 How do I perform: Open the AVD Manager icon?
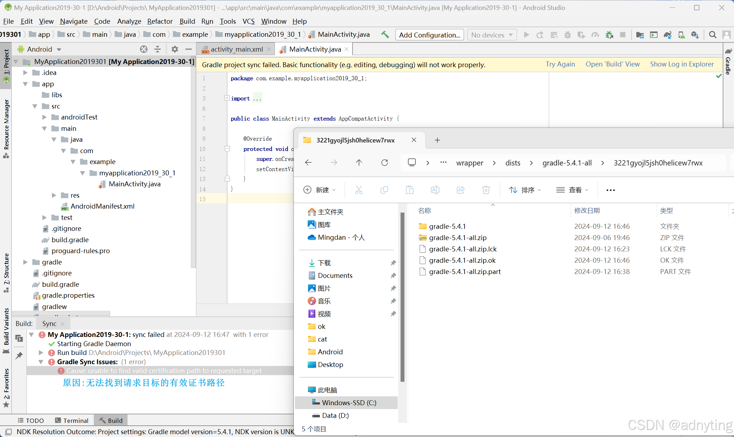(x=681, y=35)
